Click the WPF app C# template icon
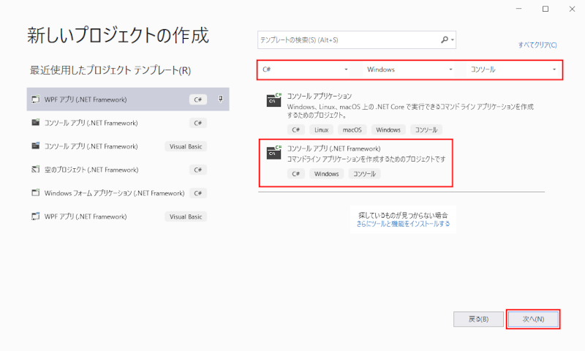This screenshot has height=351, width=585. click(x=35, y=99)
